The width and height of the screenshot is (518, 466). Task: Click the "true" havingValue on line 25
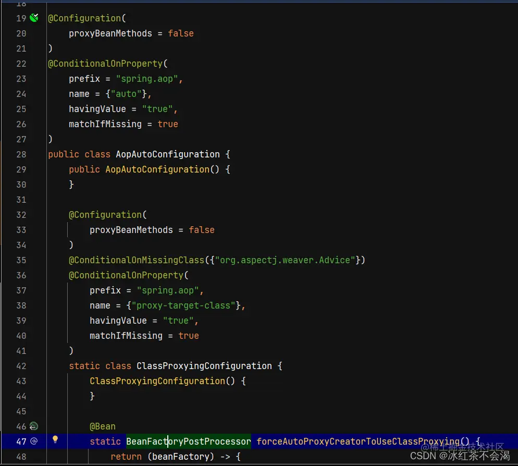(157, 109)
